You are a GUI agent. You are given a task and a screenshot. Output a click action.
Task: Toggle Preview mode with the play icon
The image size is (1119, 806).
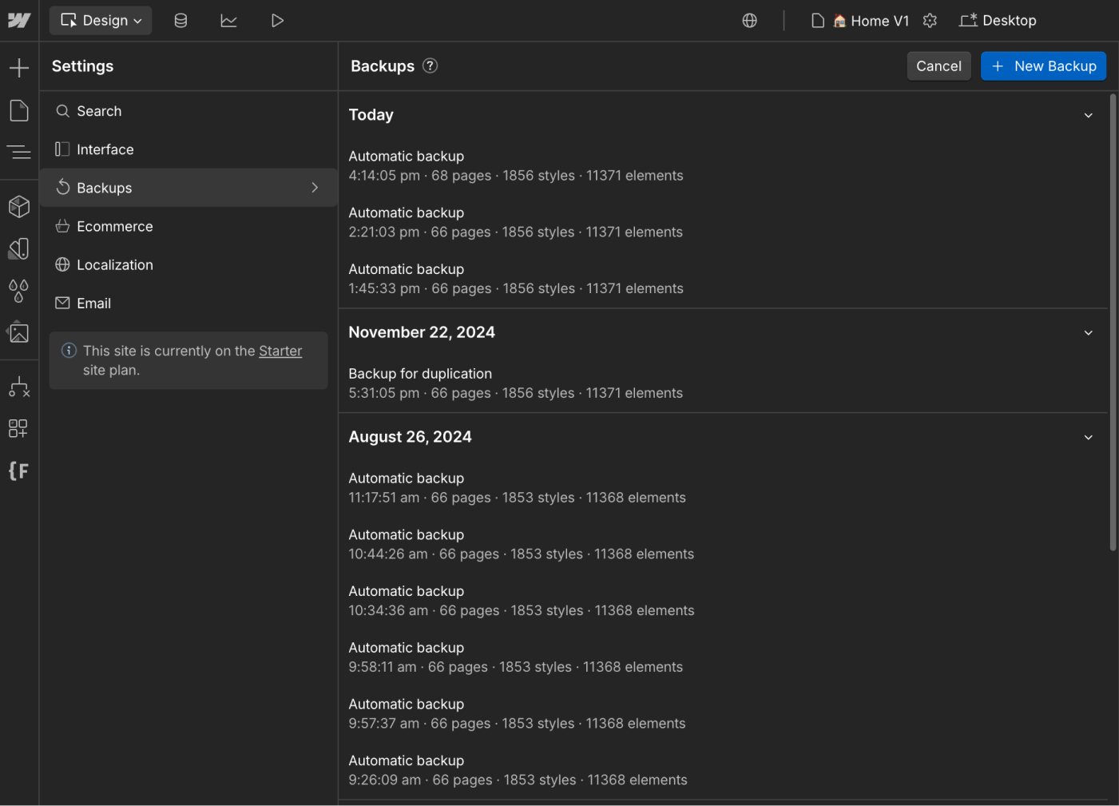pos(277,20)
